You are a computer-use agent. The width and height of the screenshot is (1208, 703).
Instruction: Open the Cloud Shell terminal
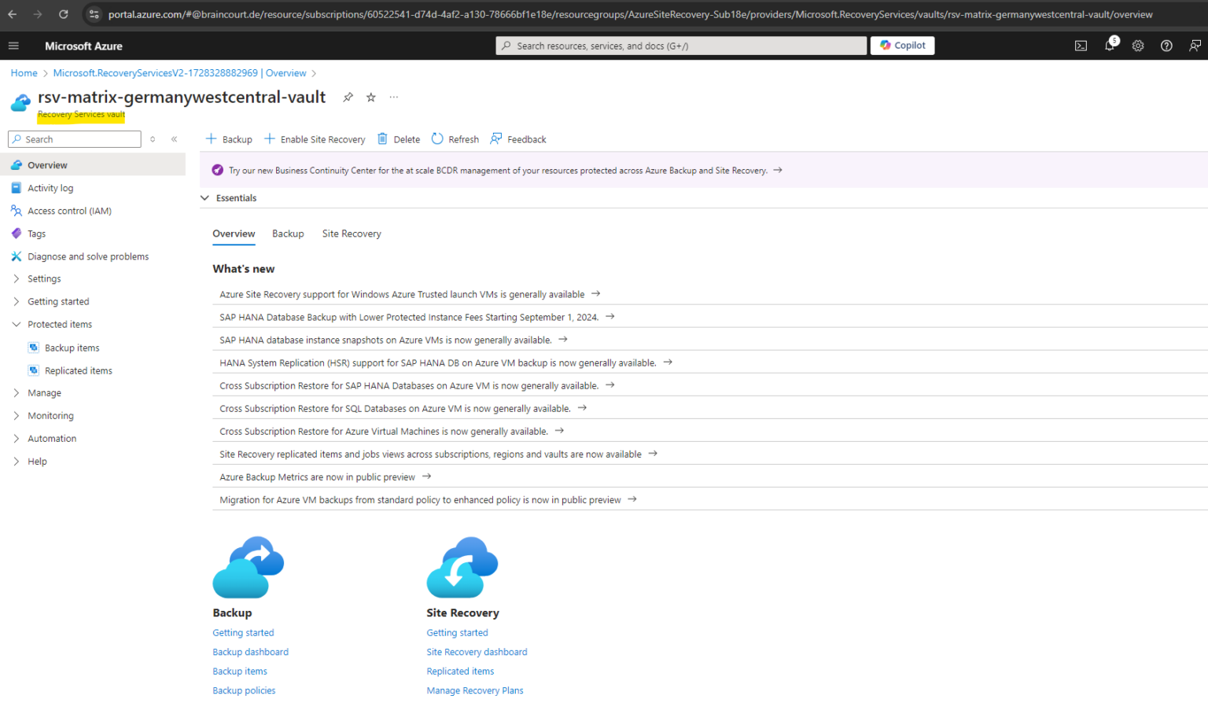1081,46
